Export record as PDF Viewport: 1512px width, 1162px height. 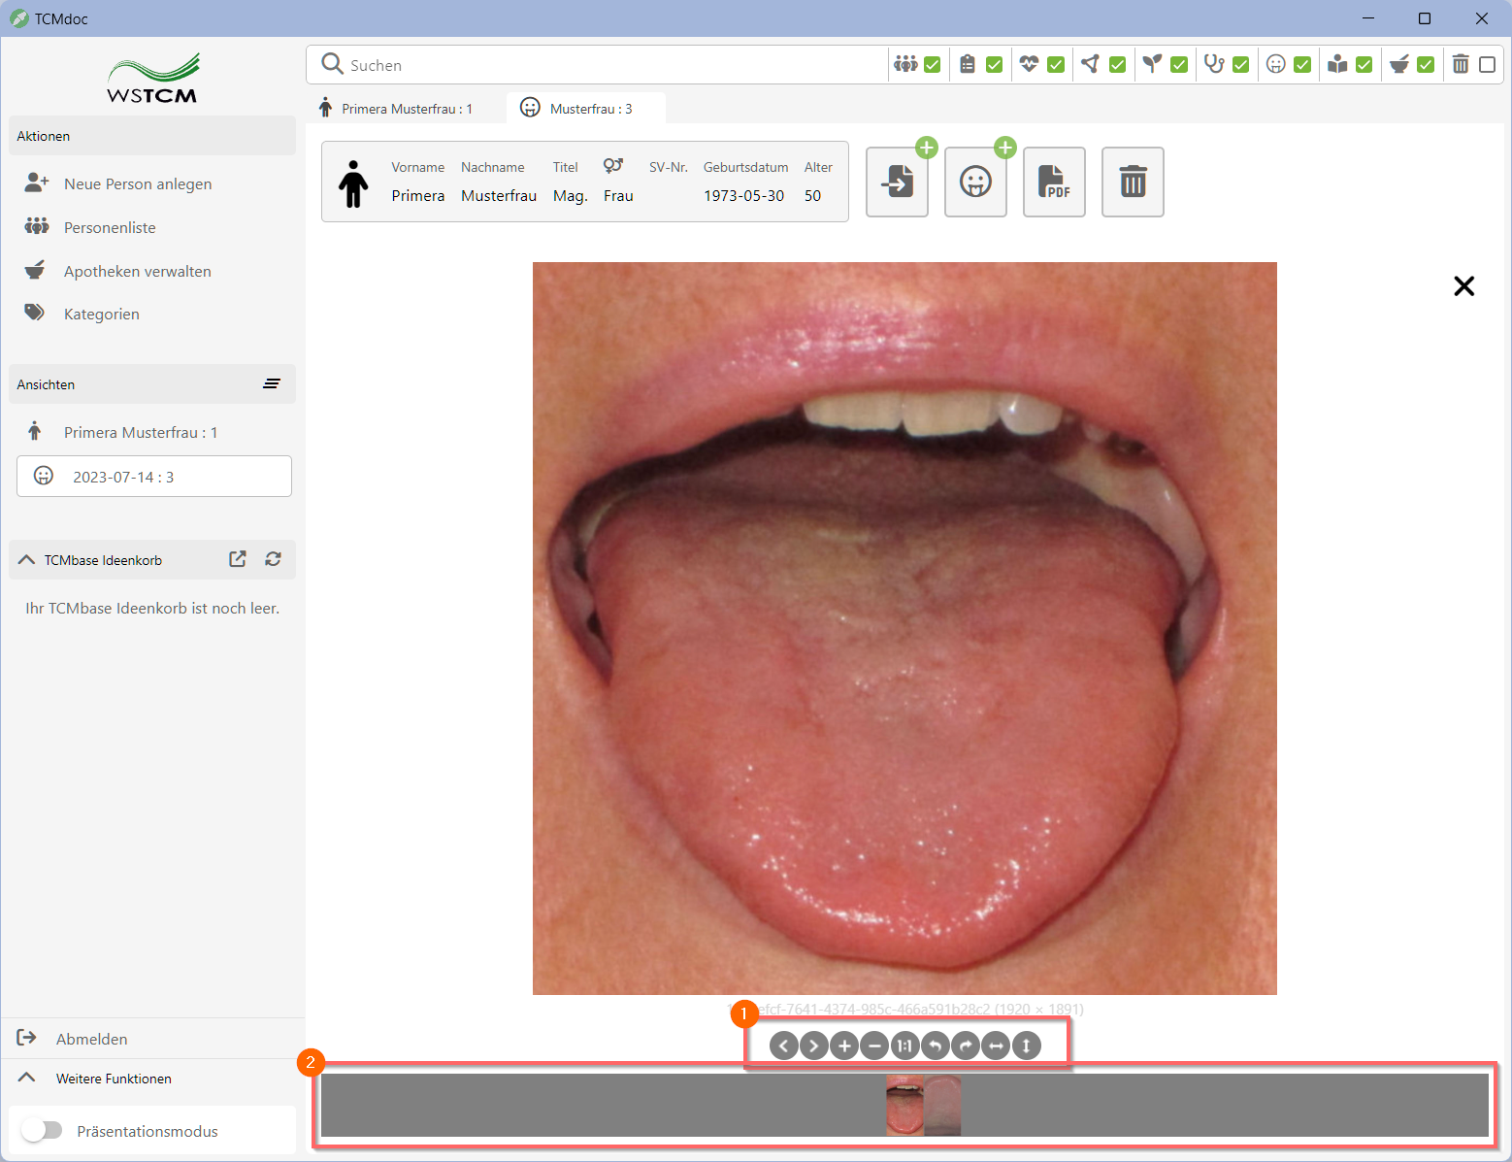(x=1054, y=182)
